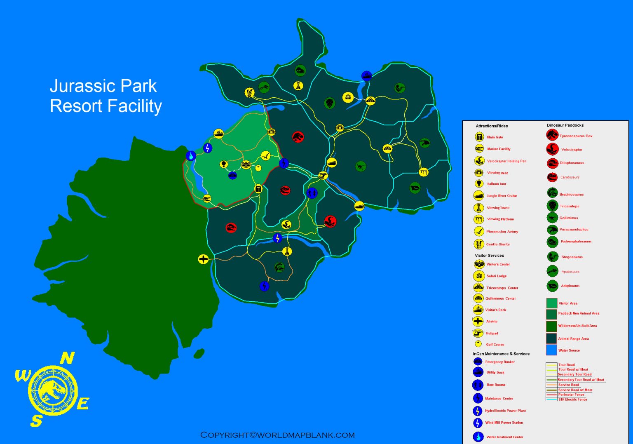Click the Water Source blue color swatch

[x=551, y=350]
